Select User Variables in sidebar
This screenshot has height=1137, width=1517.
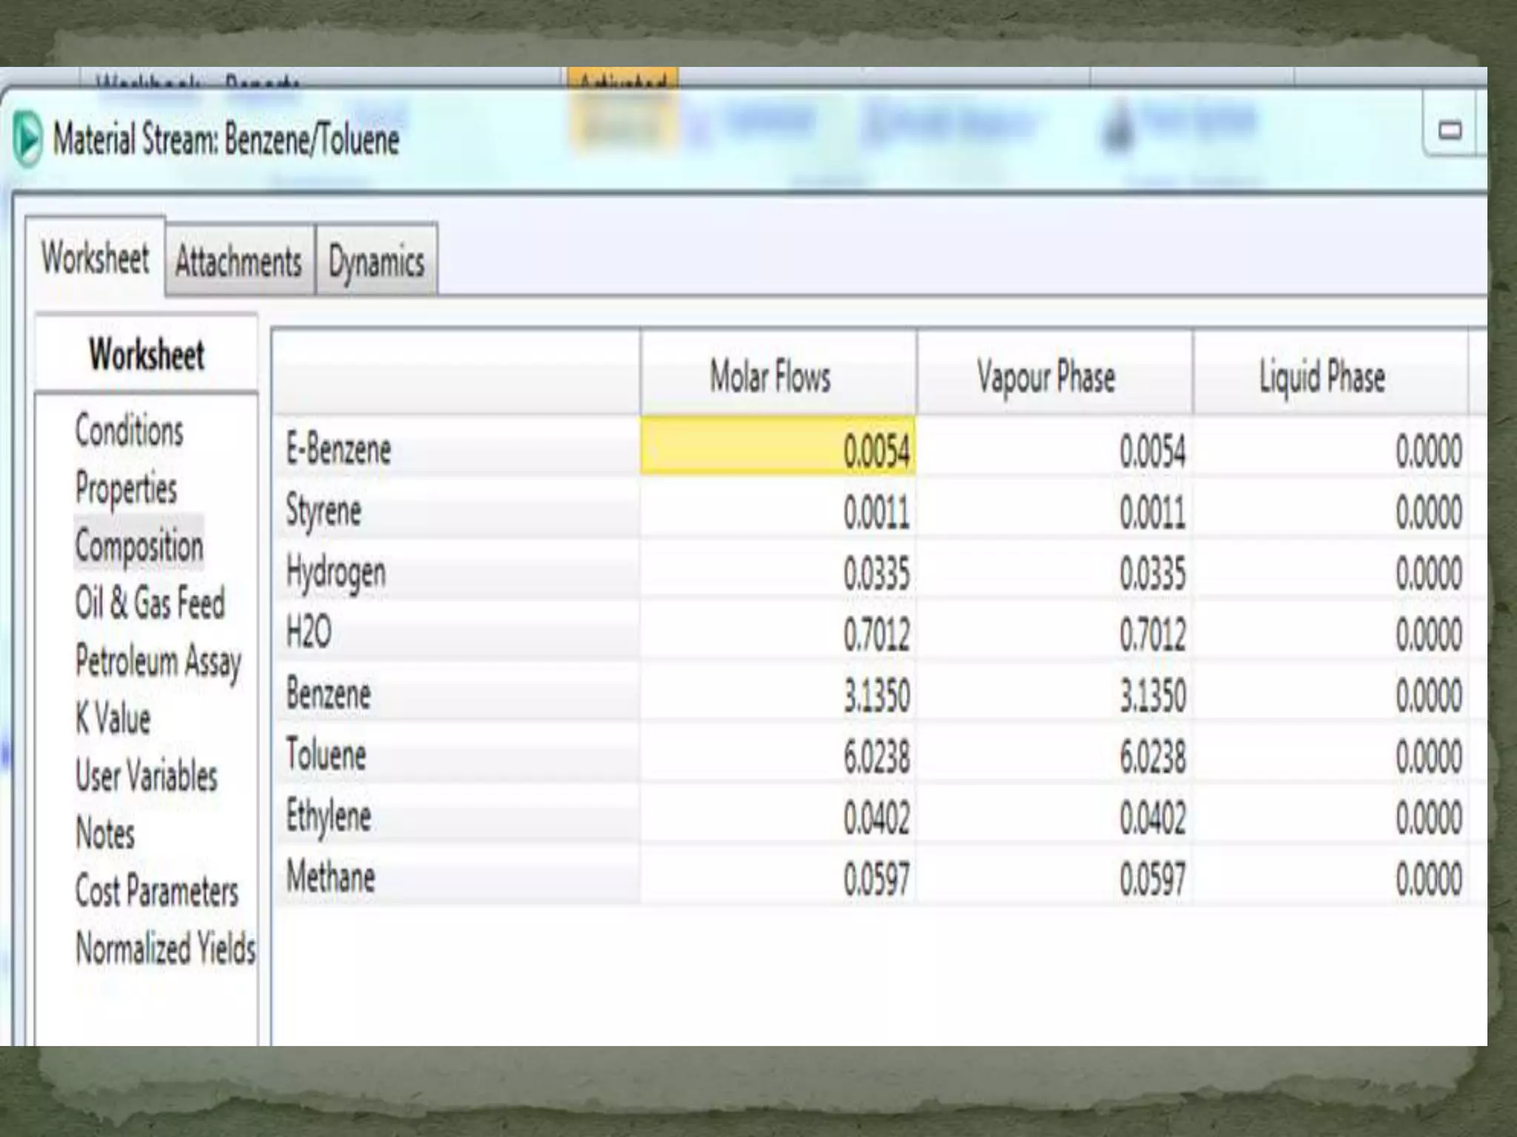[x=146, y=777]
